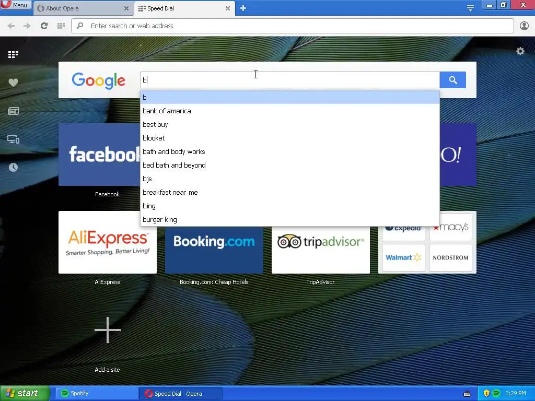The height and width of the screenshot is (401, 535).
Task: Click the Add a site plus
Action: pyautogui.click(x=108, y=330)
